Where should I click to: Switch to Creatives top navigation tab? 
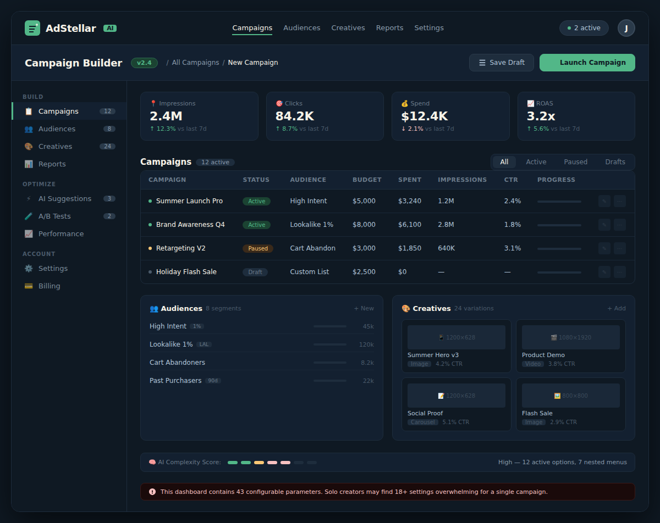click(x=348, y=28)
